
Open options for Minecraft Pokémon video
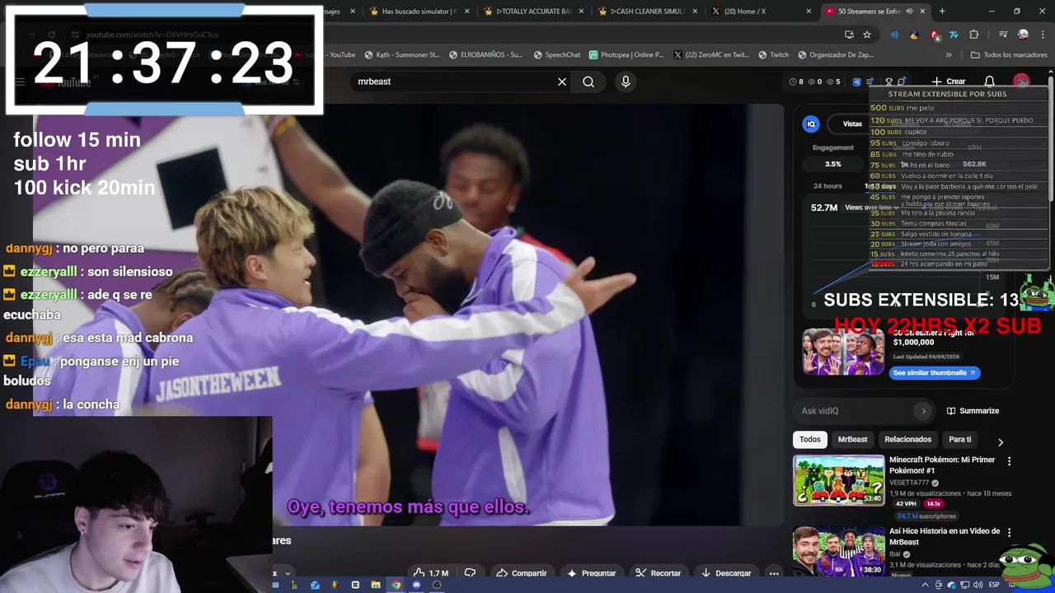1009,462
